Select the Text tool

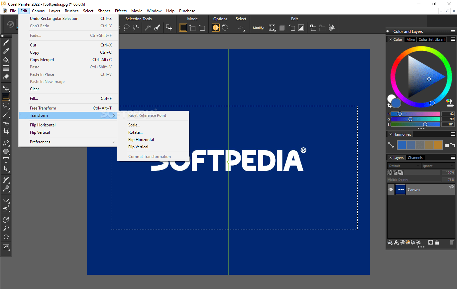(6, 160)
